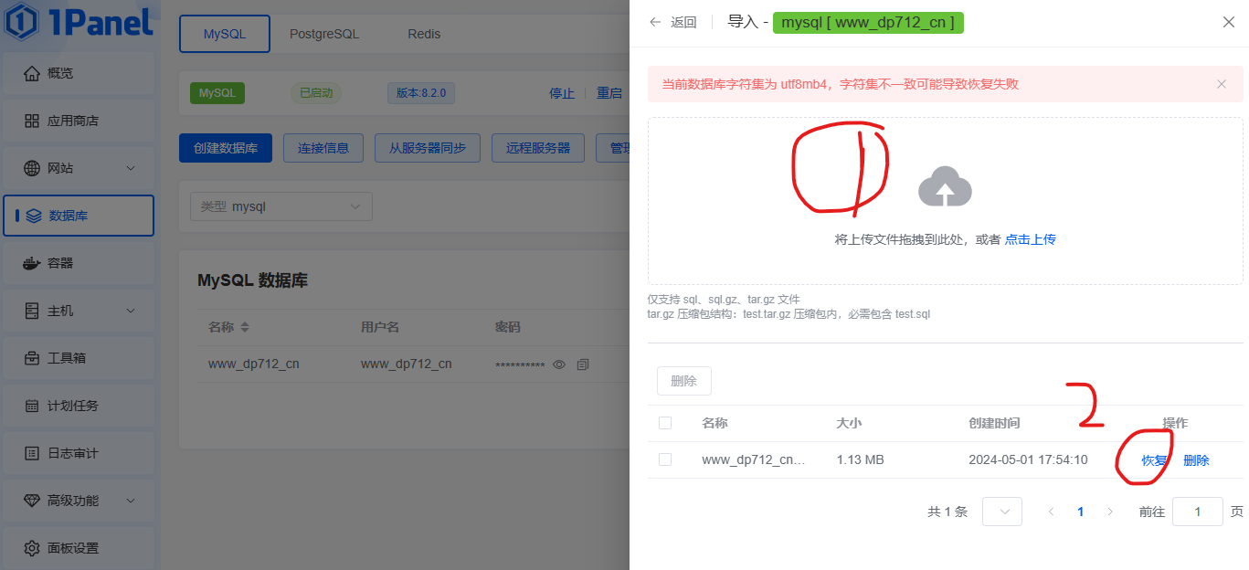Viewport: 1249px width, 570px height.
Task: Click the 前往 page number input field
Action: tap(1197, 512)
